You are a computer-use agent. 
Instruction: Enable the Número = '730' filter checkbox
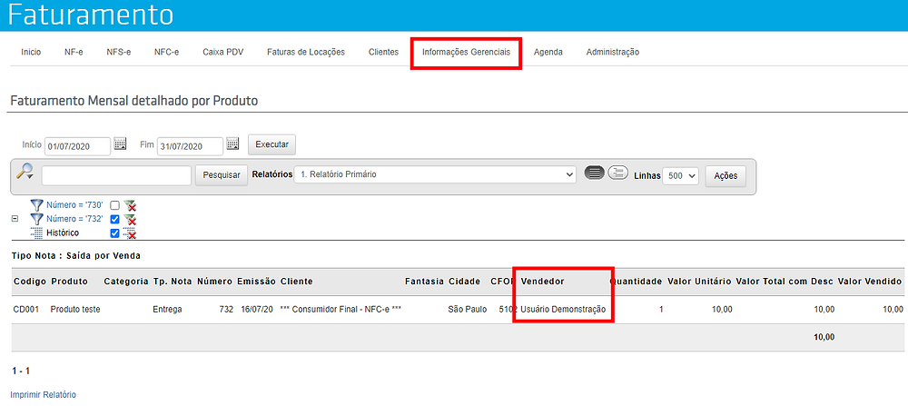114,205
